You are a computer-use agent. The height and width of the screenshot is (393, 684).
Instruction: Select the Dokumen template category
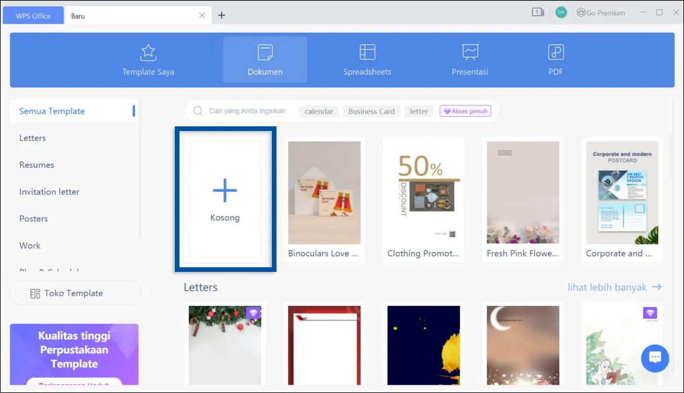point(264,58)
